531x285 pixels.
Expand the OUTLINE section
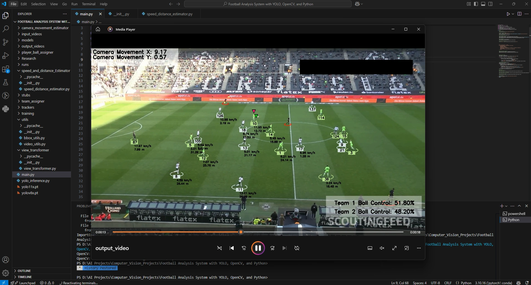42,271
